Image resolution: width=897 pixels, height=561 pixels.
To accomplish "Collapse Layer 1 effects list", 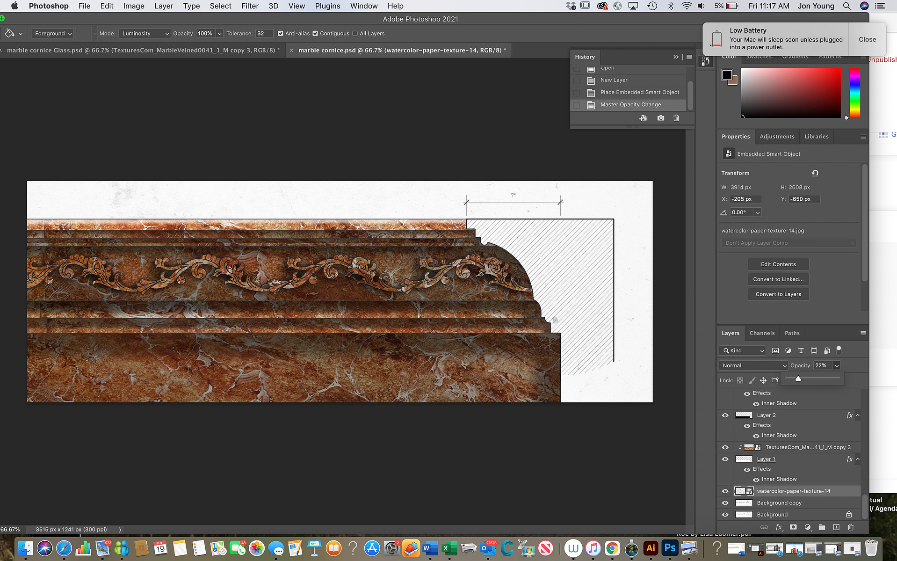I will (x=858, y=459).
